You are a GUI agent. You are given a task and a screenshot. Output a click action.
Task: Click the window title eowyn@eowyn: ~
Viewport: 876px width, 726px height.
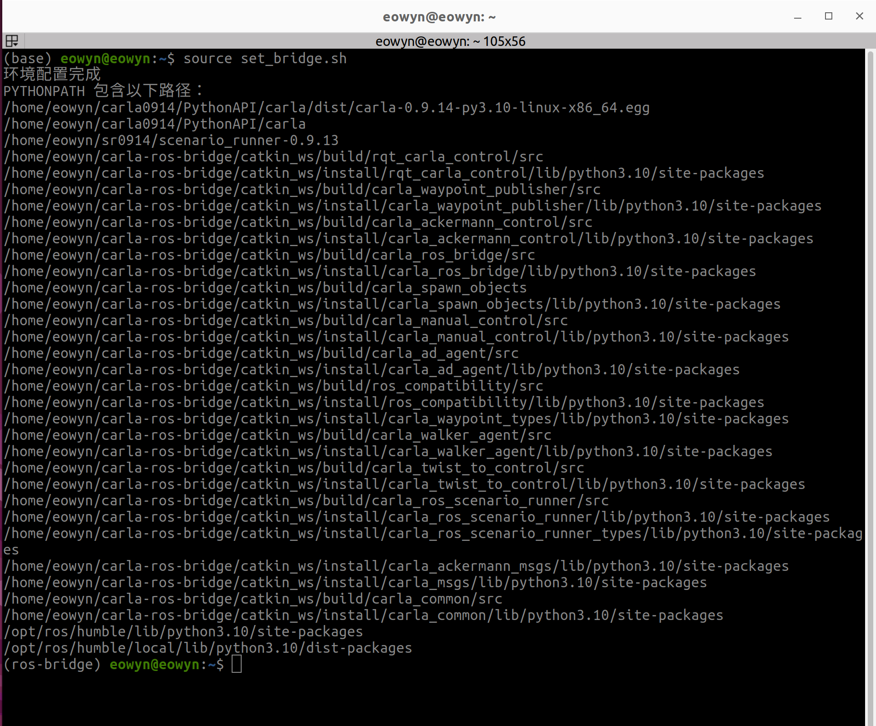click(x=439, y=17)
